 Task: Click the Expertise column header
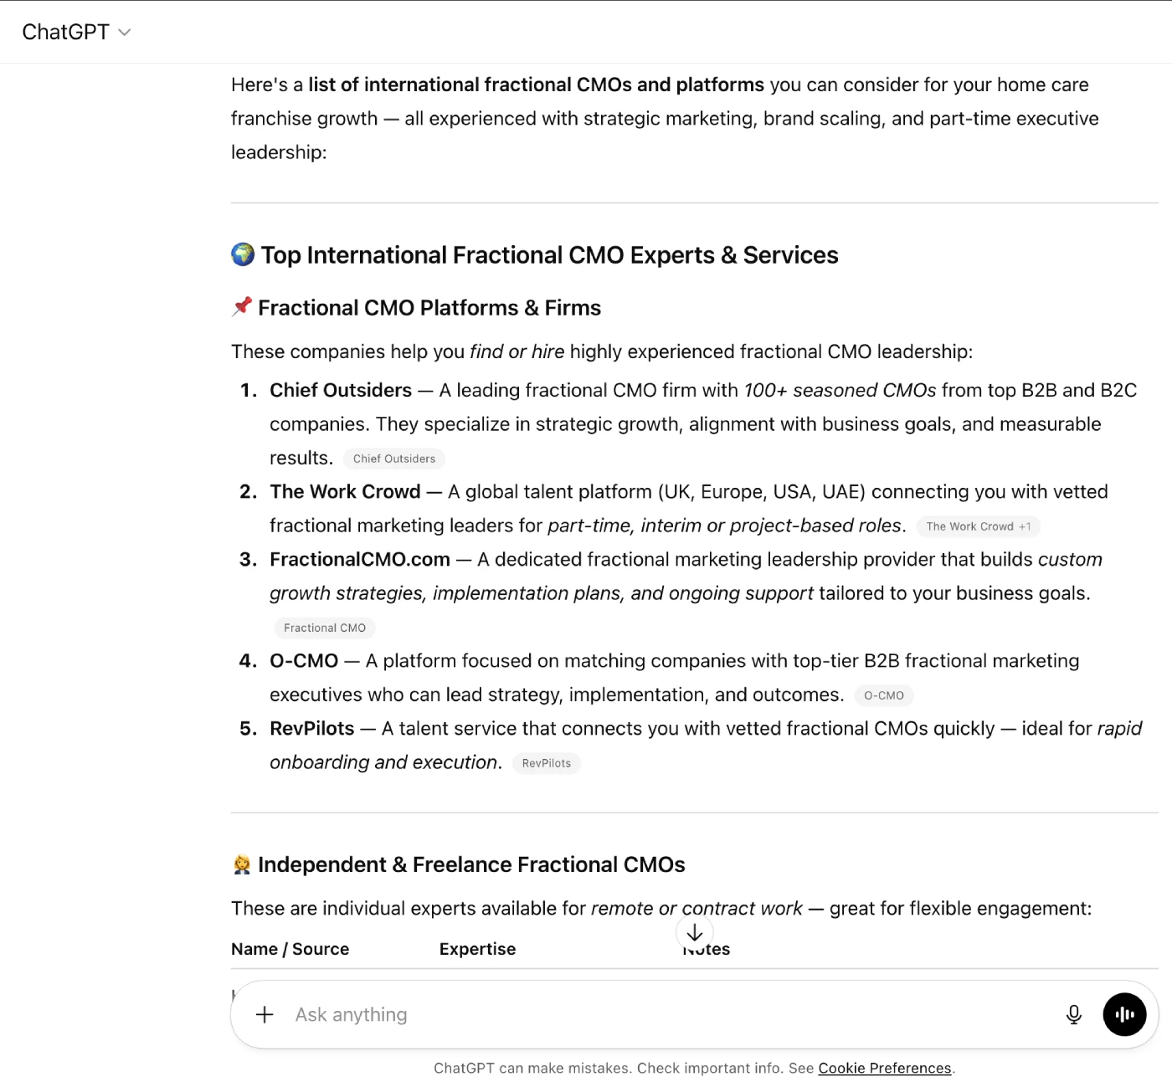[477, 949]
